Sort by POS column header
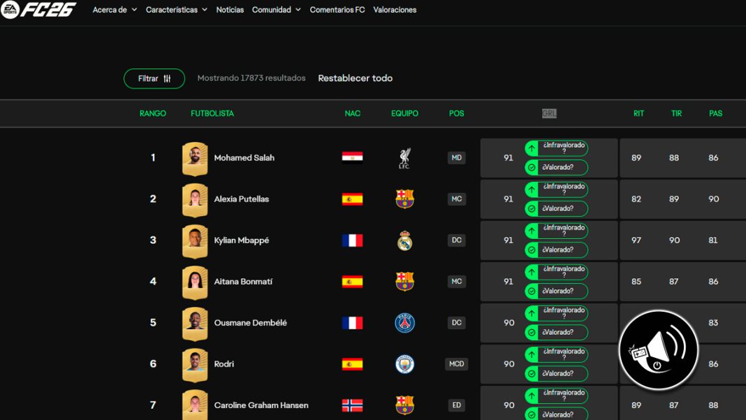Viewport: 746px width, 420px height. tap(456, 113)
